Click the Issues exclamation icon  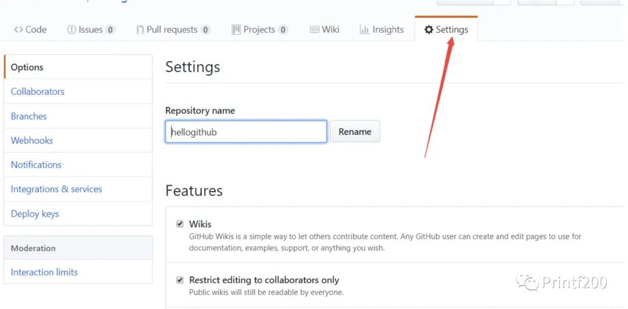[x=72, y=30]
